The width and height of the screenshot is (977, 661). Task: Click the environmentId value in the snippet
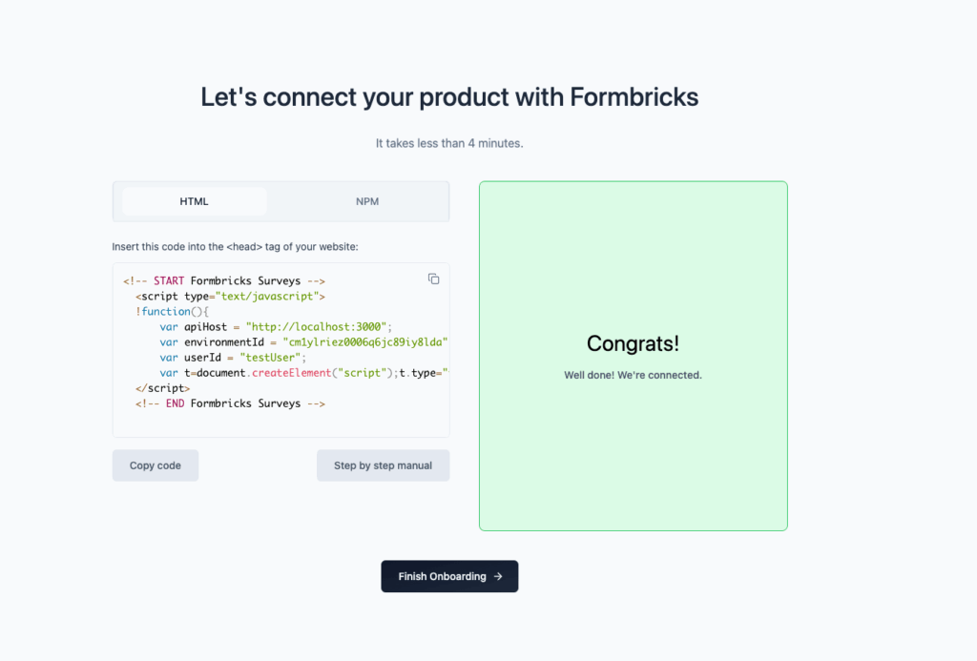coord(364,341)
